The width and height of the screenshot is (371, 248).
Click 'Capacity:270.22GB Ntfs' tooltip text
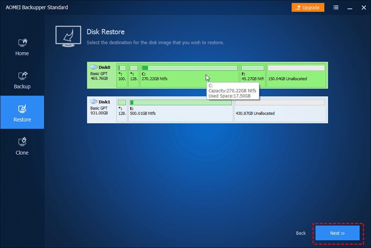pyautogui.click(x=232, y=91)
